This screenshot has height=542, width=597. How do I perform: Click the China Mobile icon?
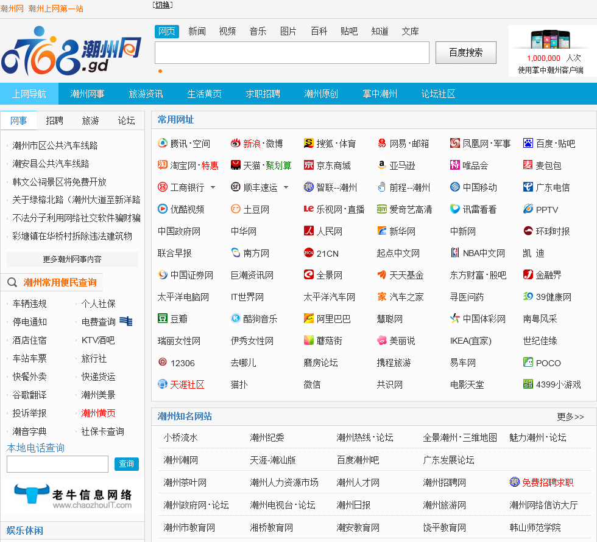(454, 187)
